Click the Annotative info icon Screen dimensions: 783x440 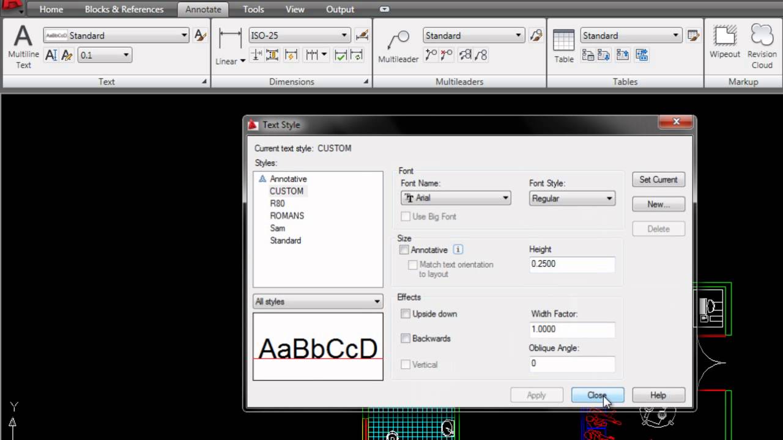(458, 249)
